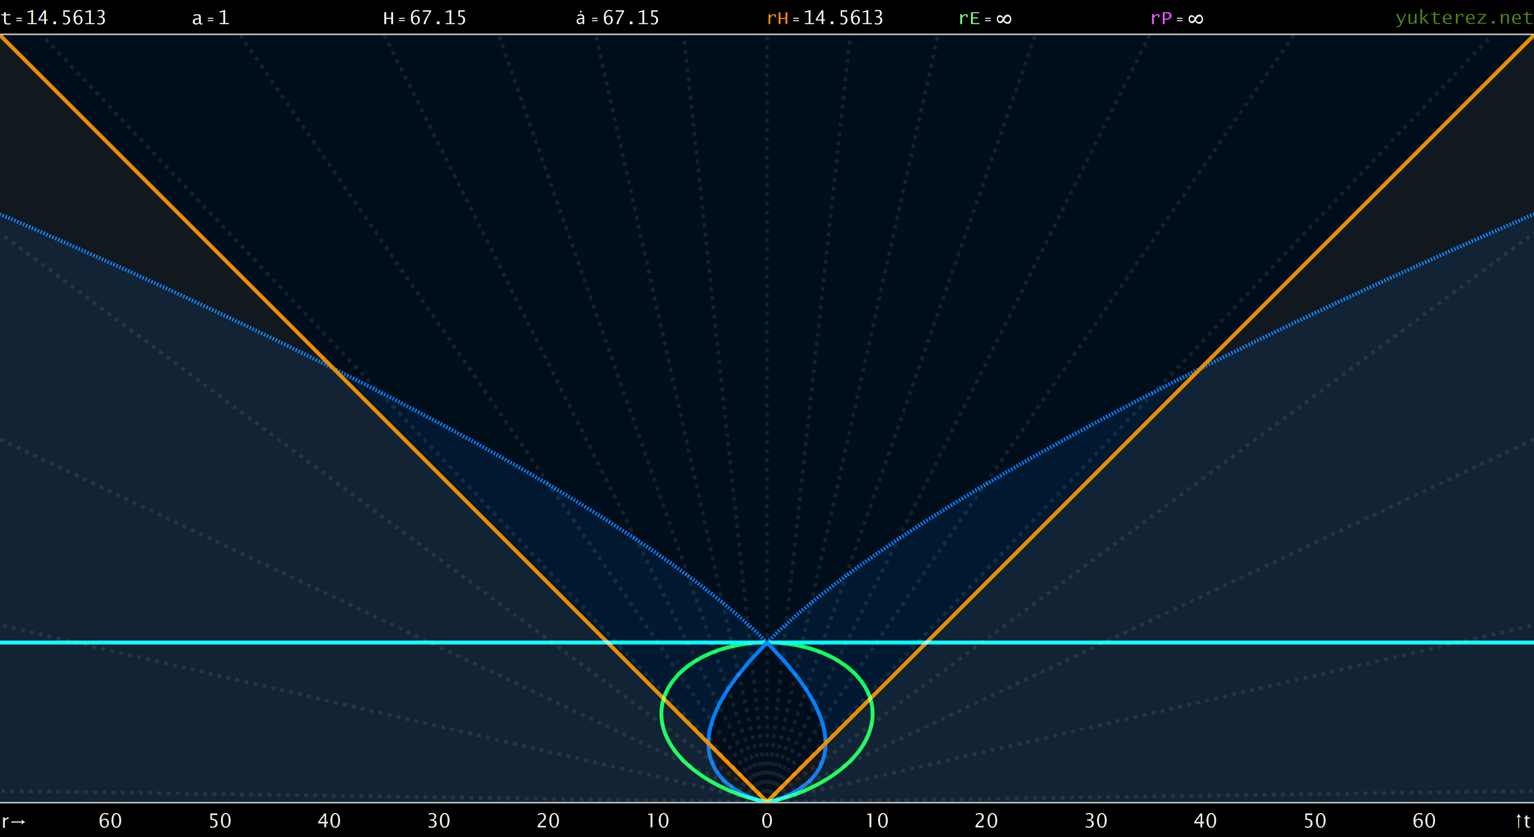Open the yukterez.net link
Image resolution: width=1534 pixels, height=837 pixels.
coord(1464,18)
